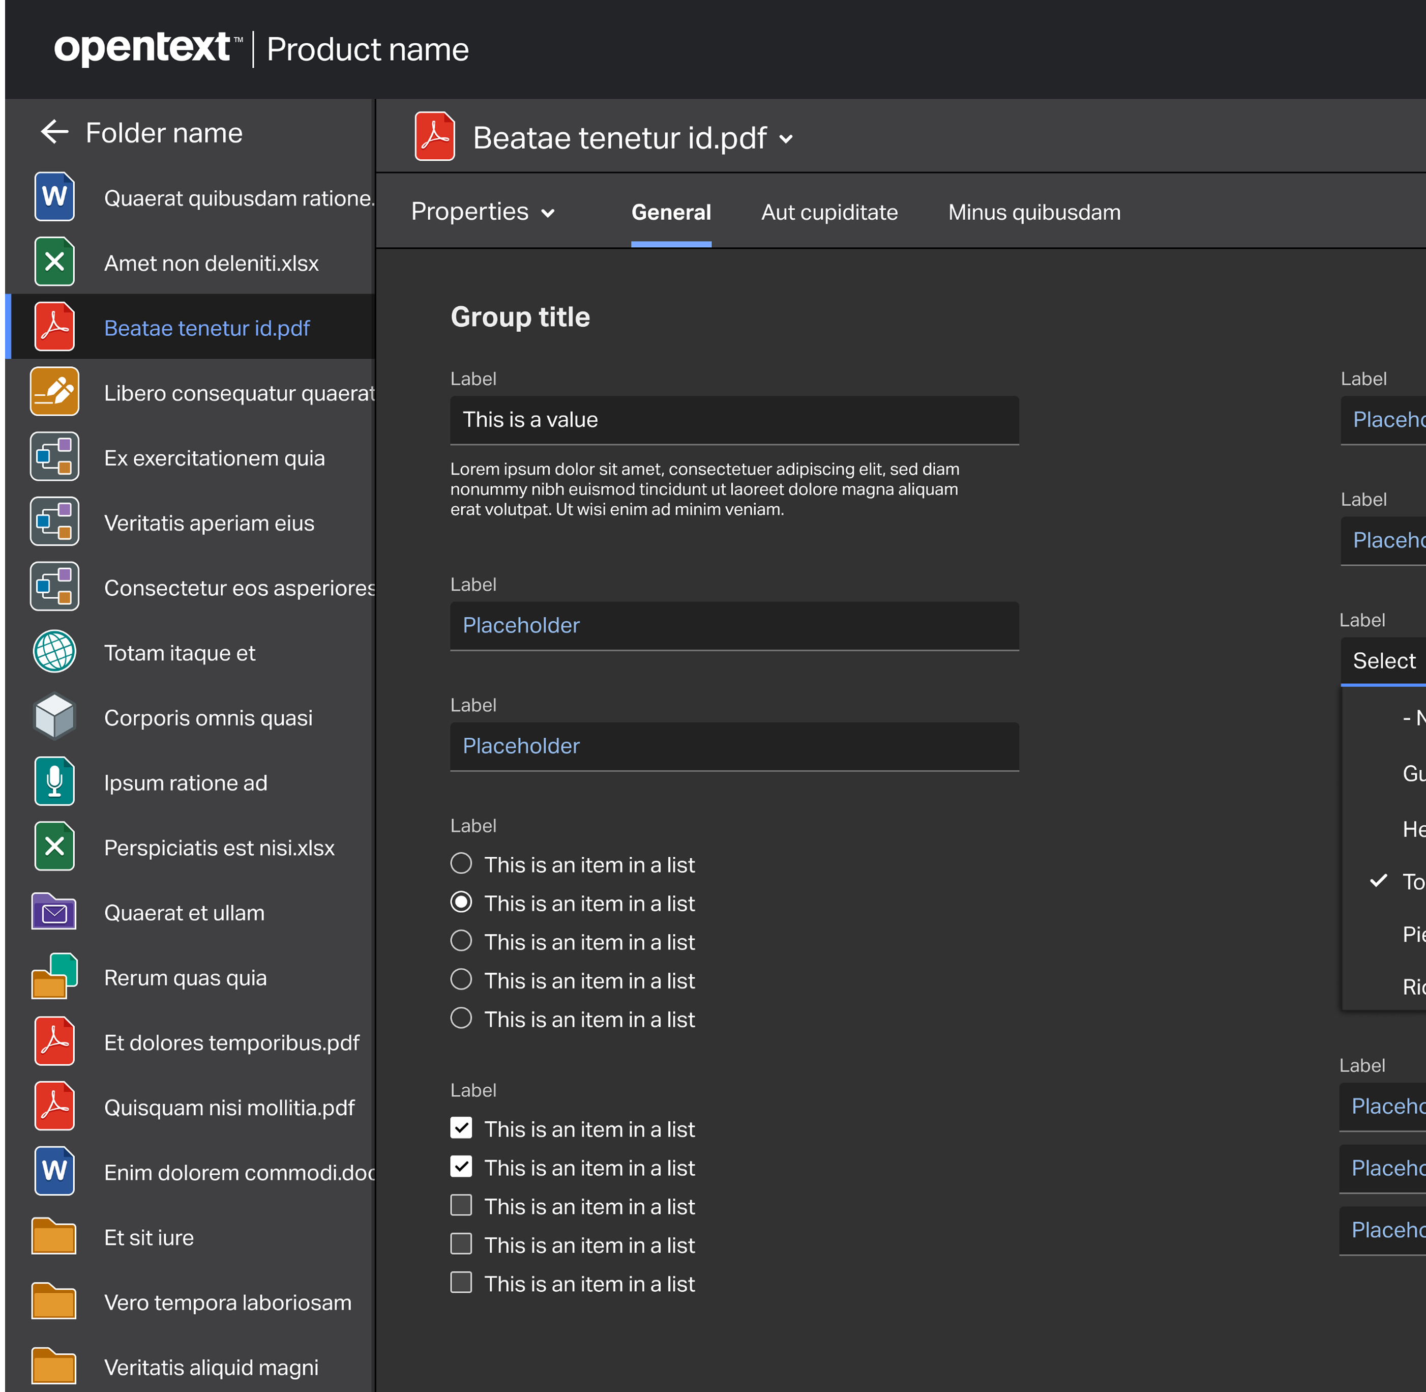Click the microphone icon for Ipsum ratione ad
Image resolution: width=1426 pixels, height=1392 pixels.
(x=54, y=781)
